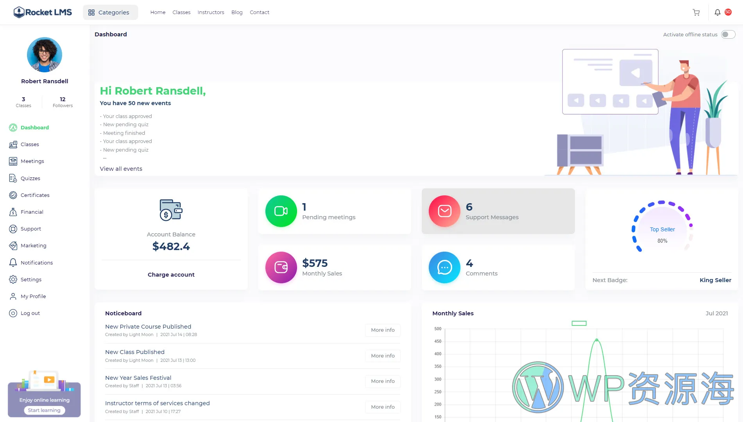The width and height of the screenshot is (743, 422).
Task: Click View all events link
Action: [121, 169]
